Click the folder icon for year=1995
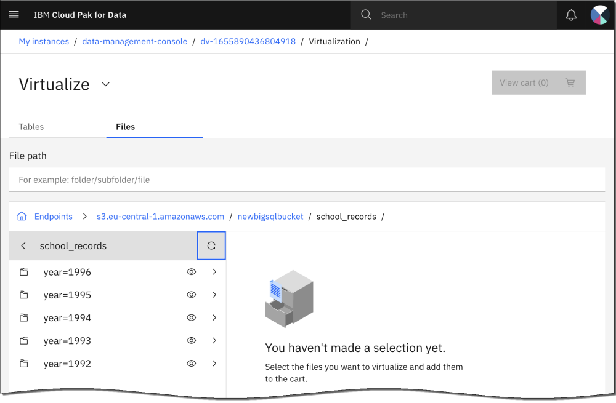616x403 pixels. (24, 295)
